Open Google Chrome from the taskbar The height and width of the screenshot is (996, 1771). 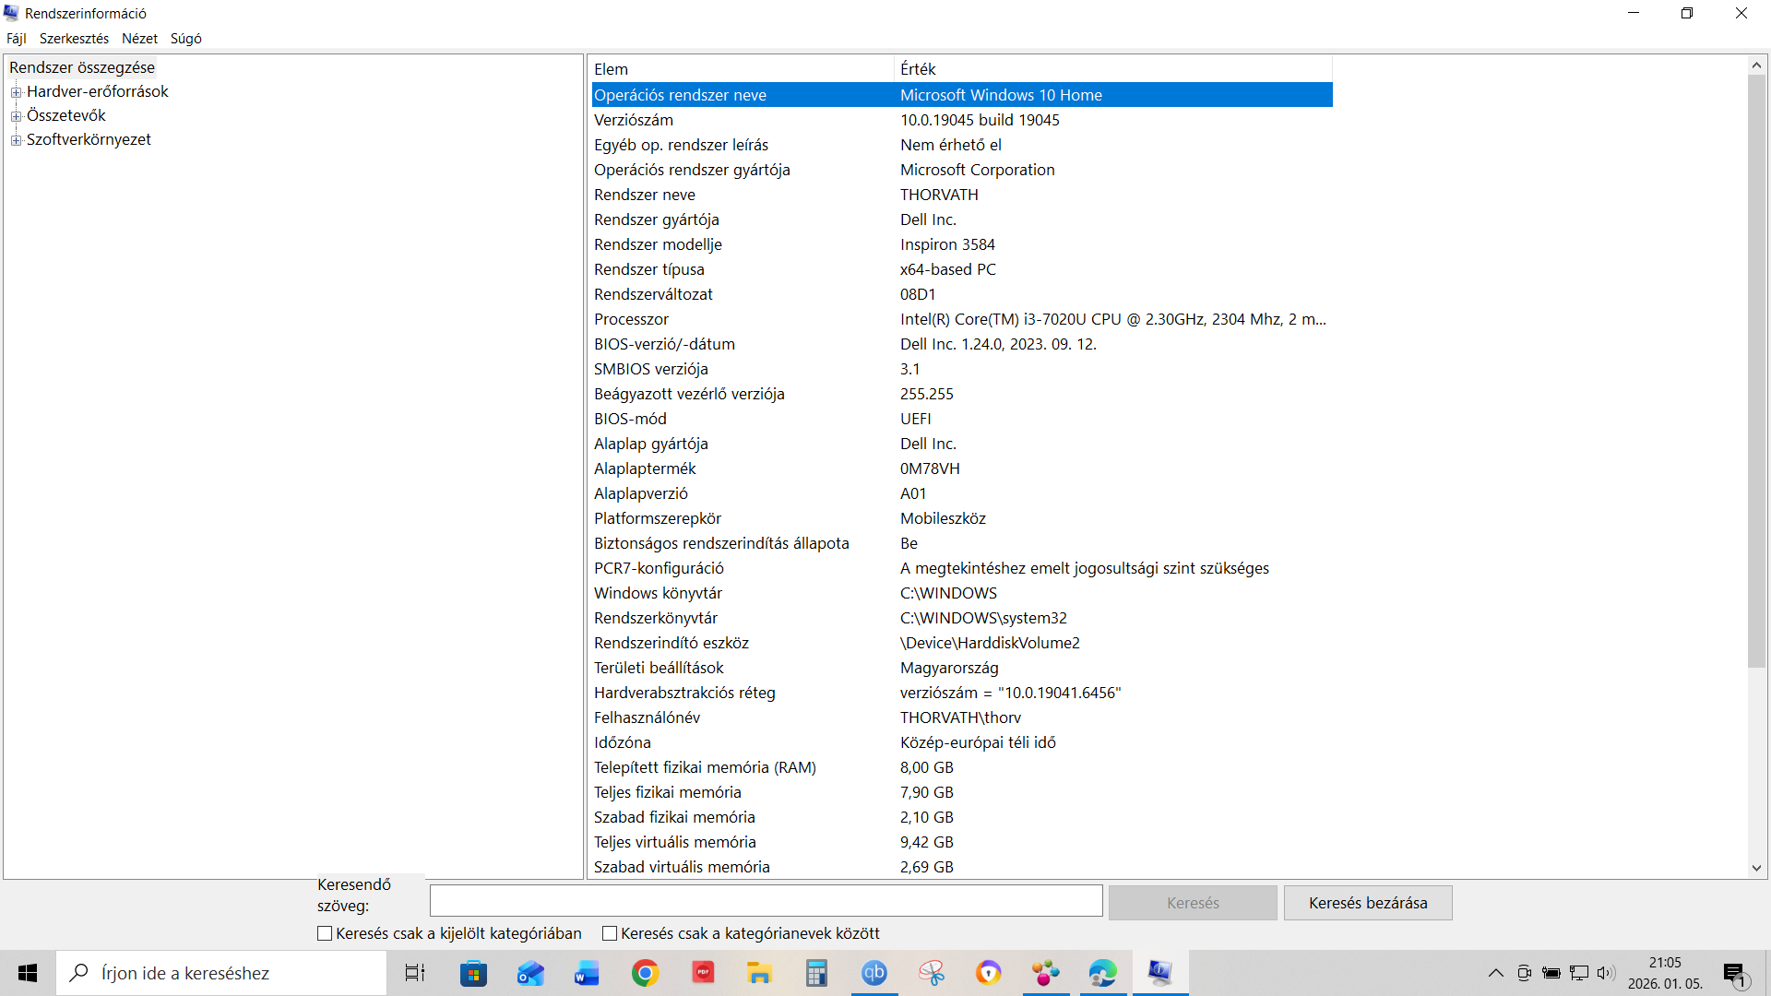pyautogui.click(x=645, y=973)
